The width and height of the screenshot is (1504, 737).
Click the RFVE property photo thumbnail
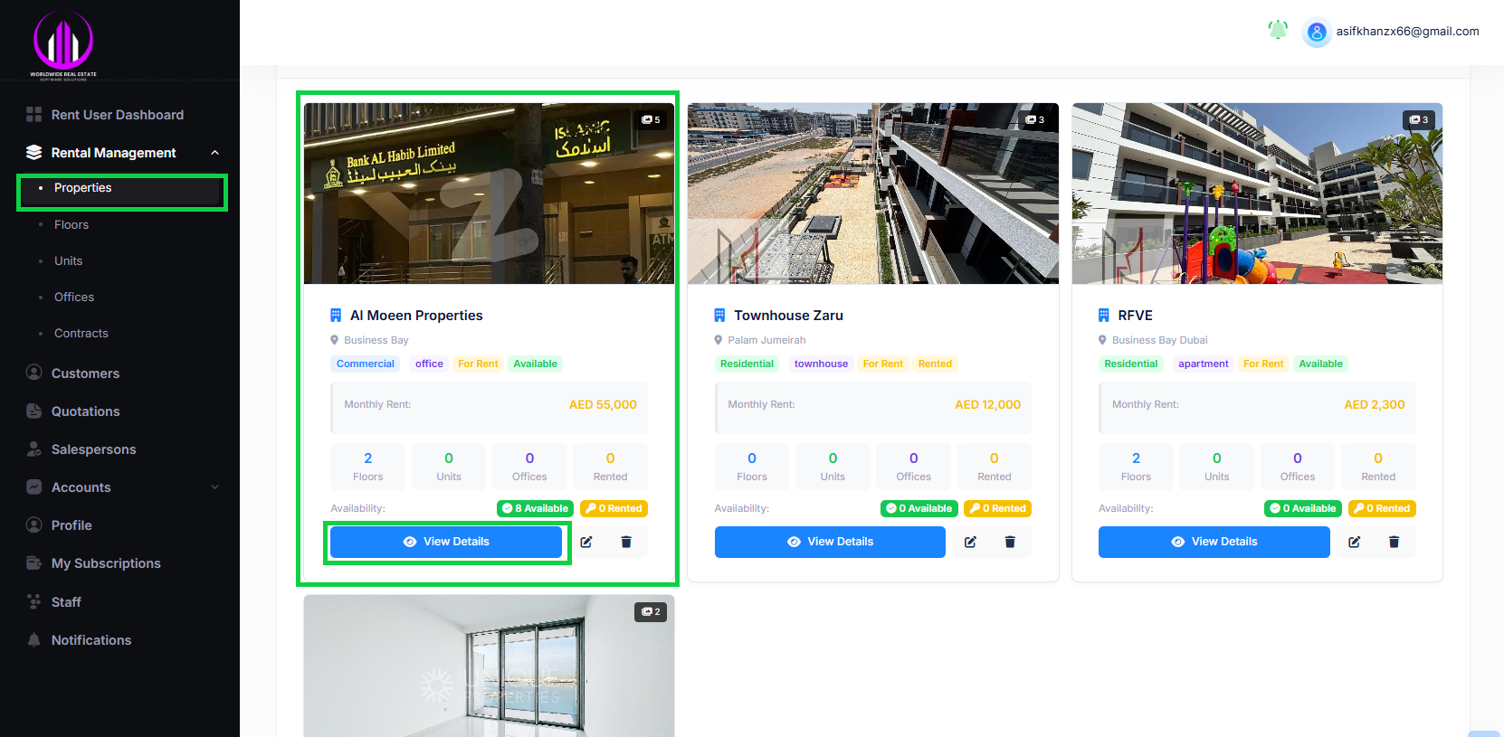point(1256,194)
